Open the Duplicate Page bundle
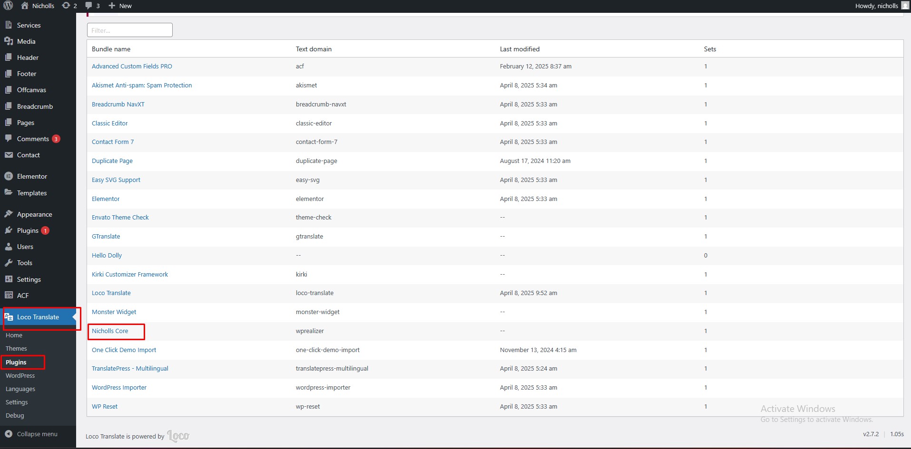The width and height of the screenshot is (911, 449). (112, 161)
